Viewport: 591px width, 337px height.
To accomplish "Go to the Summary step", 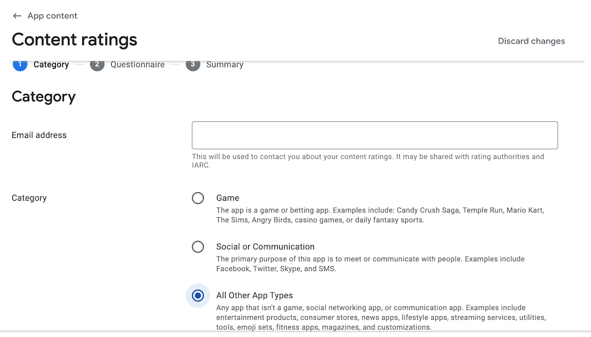I will tap(225, 64).
